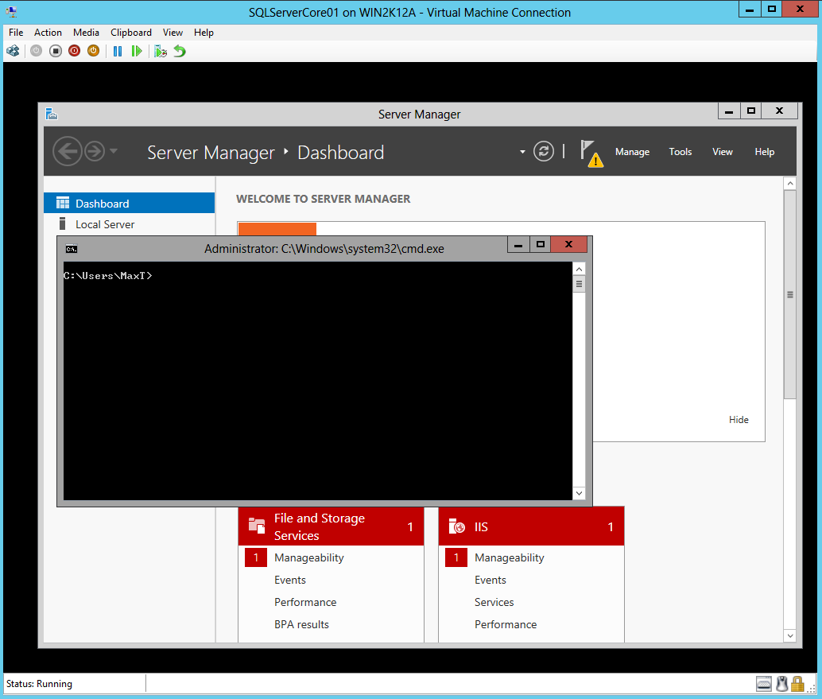Click the cmd.exe title bar icon
This screenshot has height=699, width=822.
(x=72, y=249)
